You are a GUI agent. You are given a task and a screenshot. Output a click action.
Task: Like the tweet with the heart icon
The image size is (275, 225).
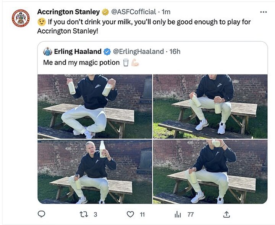point(130,214)
